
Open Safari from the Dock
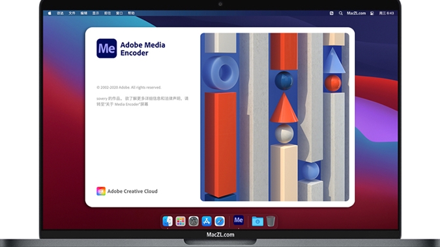tap(220, 221)
